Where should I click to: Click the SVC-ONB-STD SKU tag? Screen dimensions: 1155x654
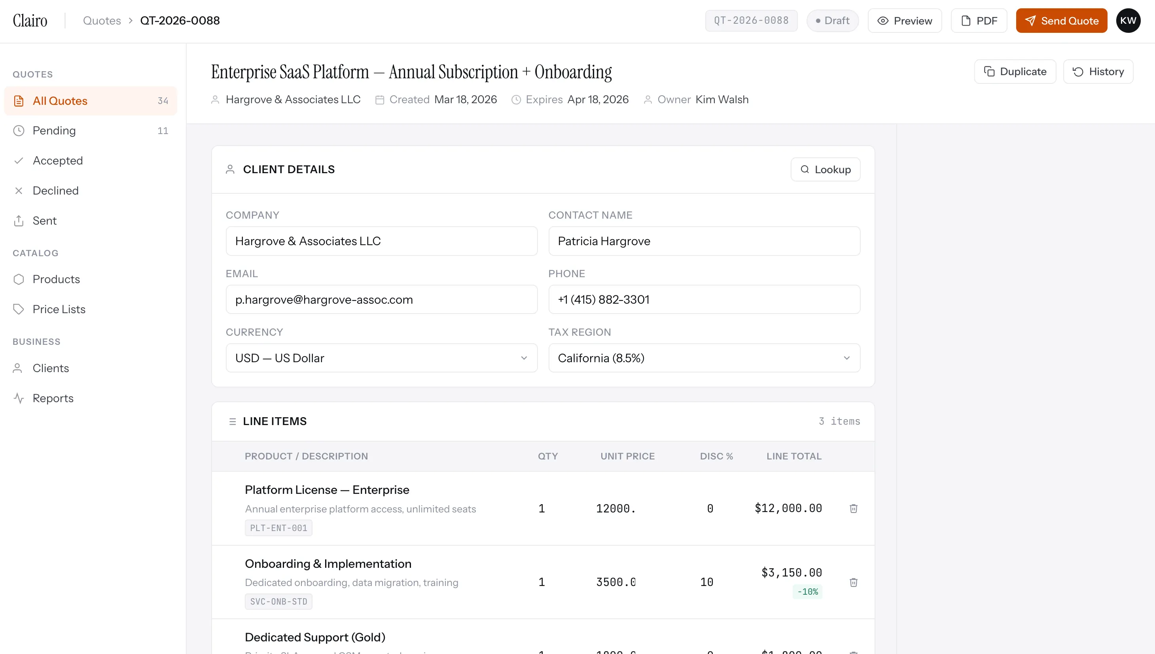(278, 602)
